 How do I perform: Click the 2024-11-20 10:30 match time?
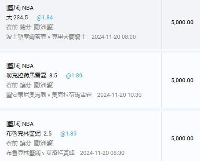tap(120, 95)
